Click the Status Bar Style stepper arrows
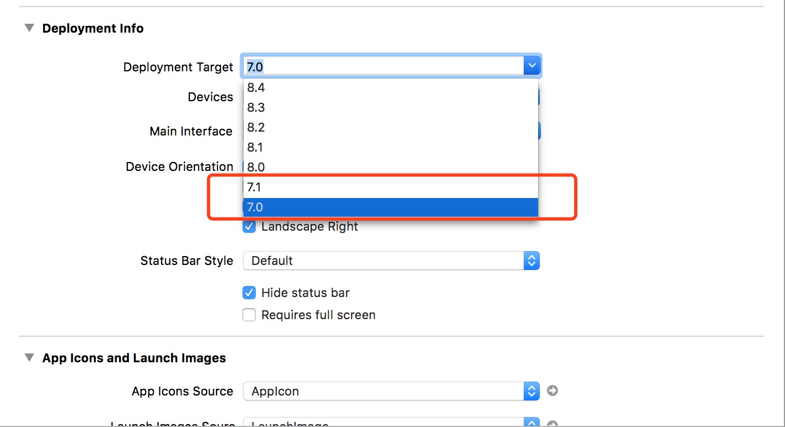 [531, 261]
